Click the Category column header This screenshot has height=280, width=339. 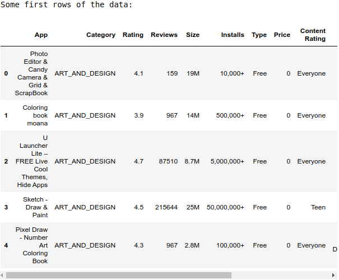click(101, 35)
